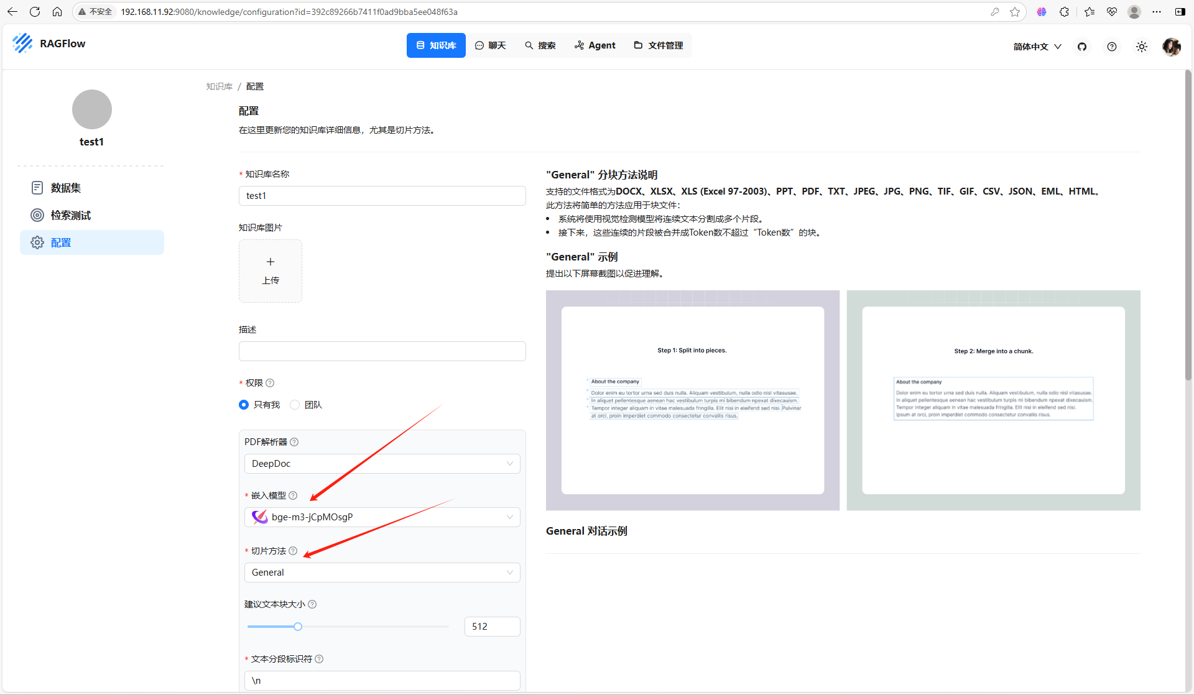Open browser home page icon

(x=57, y=12)
